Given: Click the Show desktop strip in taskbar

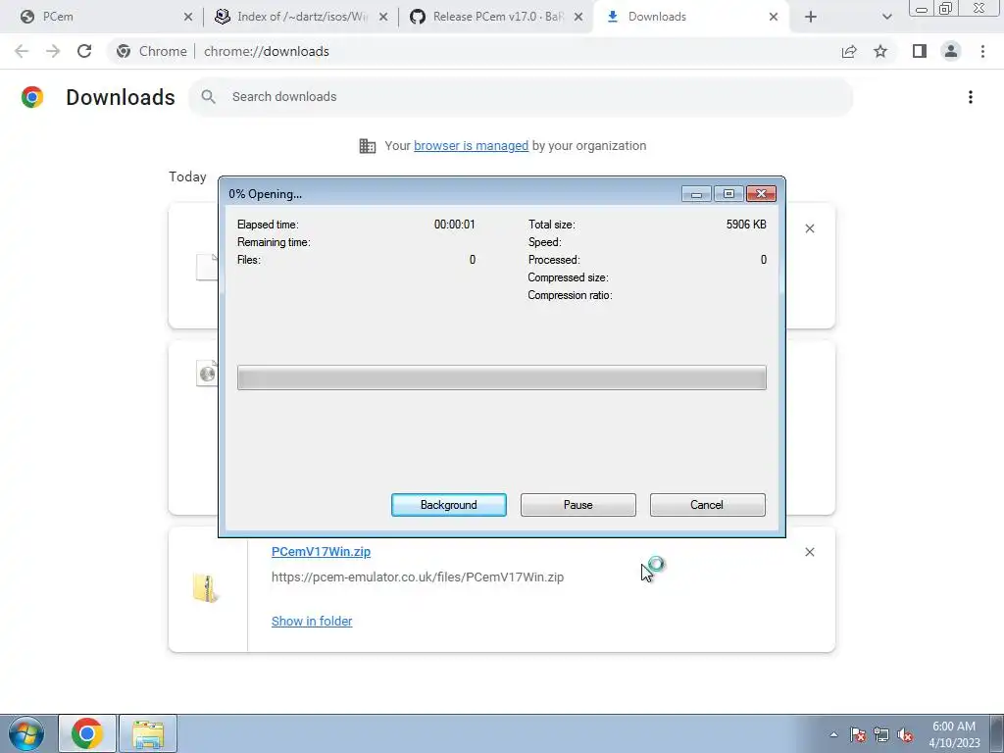Looking at the screenshot, I should coord(997,733).
